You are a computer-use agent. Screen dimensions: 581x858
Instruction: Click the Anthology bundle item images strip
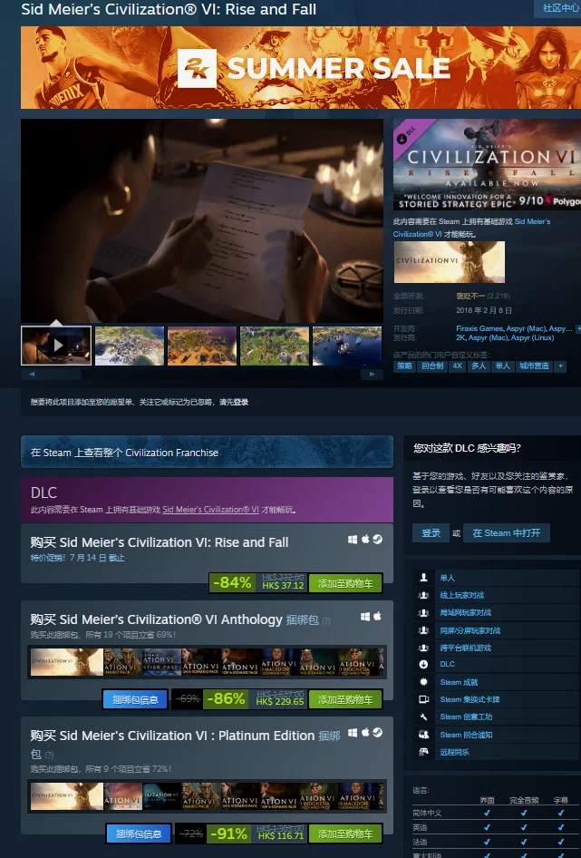(207, 662)
